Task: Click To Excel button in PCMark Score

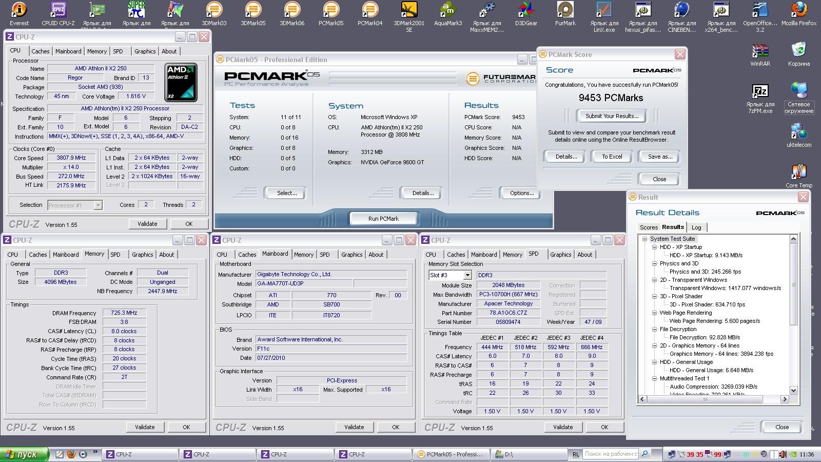Action: coord(612,157)
